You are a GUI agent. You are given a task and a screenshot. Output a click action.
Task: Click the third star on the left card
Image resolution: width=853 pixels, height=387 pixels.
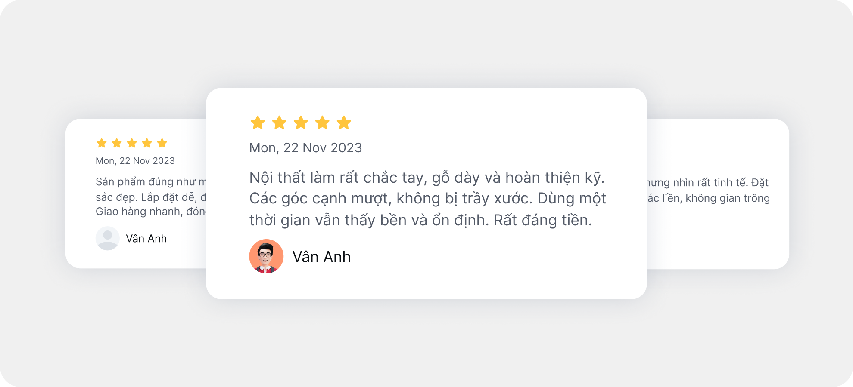pos(132,143)
